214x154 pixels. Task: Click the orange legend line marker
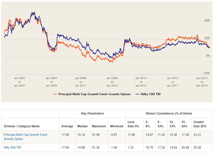click(55, 94)
